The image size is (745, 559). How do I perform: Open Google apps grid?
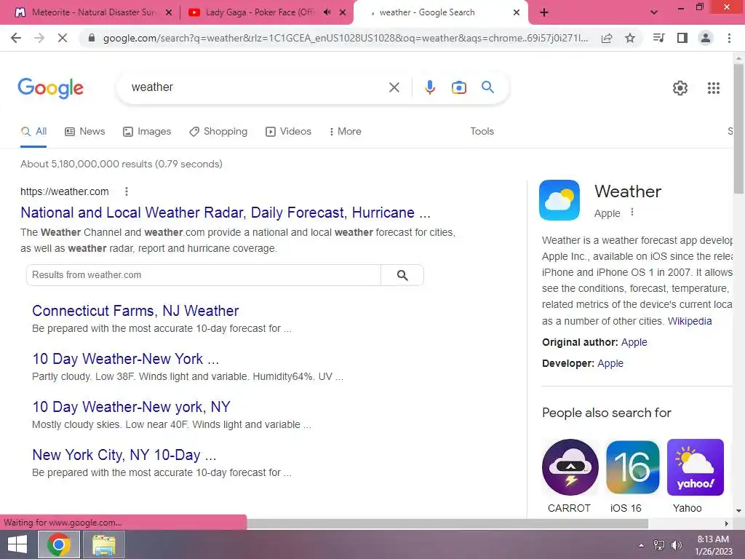click(x=714, y=88)
